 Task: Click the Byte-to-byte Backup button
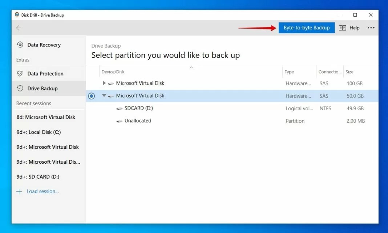306,28
